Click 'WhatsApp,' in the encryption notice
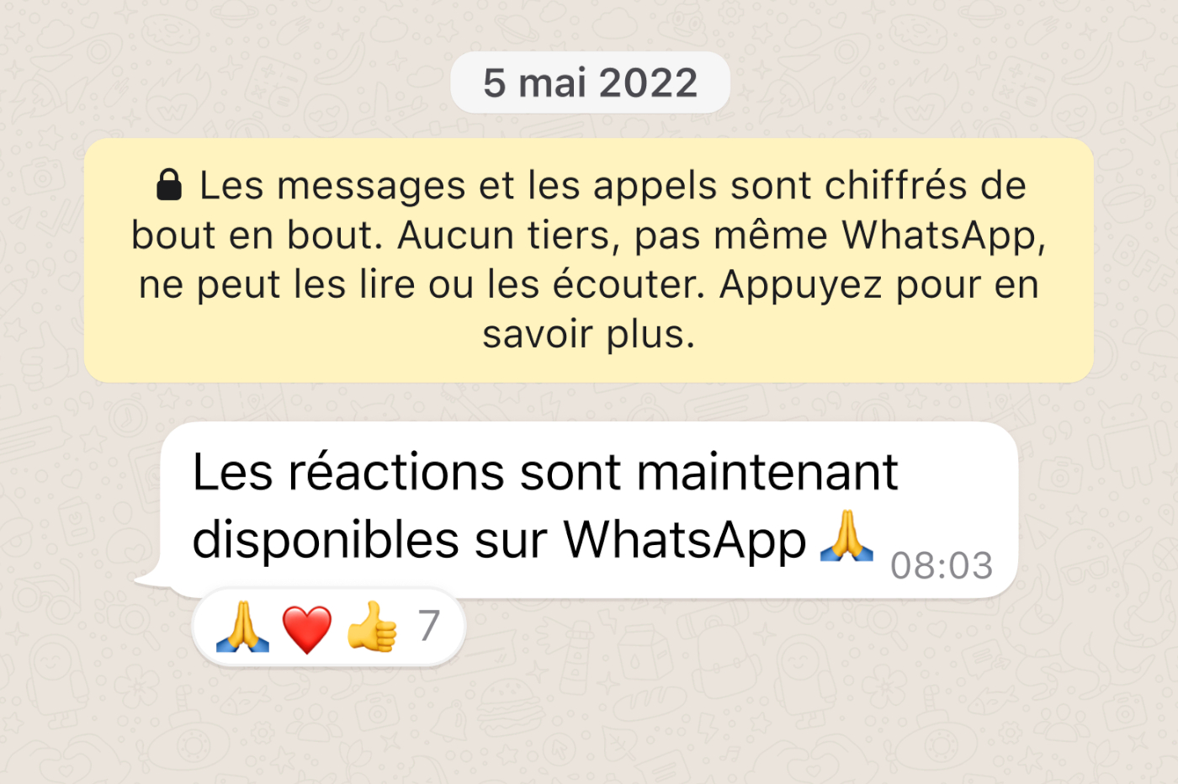The width and height of the screenshot is (1178, 784). click(x=943, y=236)
